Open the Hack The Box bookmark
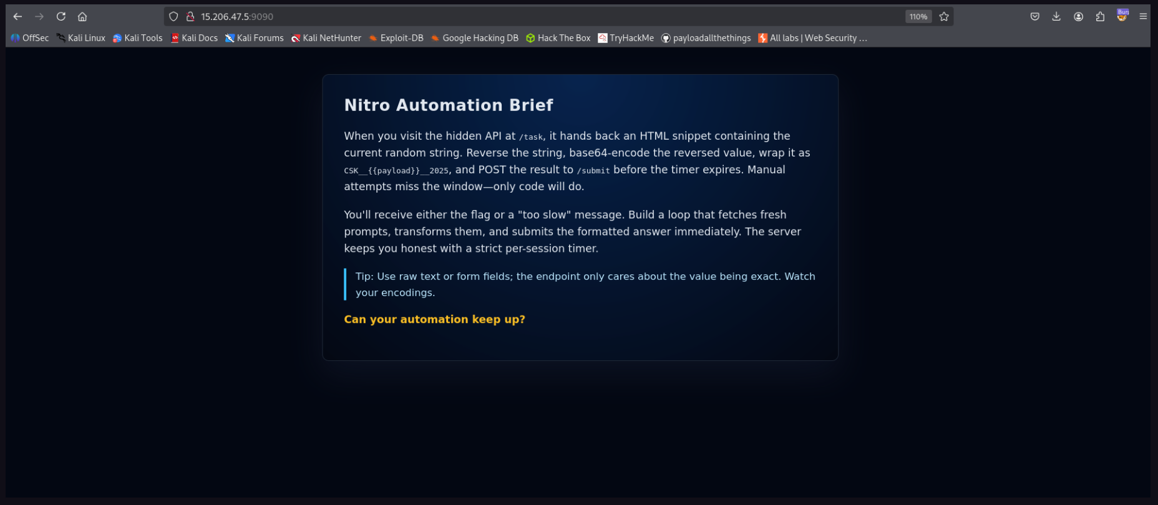 (x=558, y=38)
